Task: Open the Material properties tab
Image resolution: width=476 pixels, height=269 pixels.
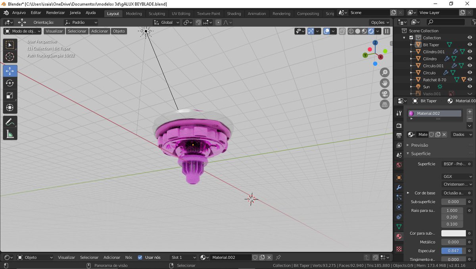Action: (x=399, y=236)
